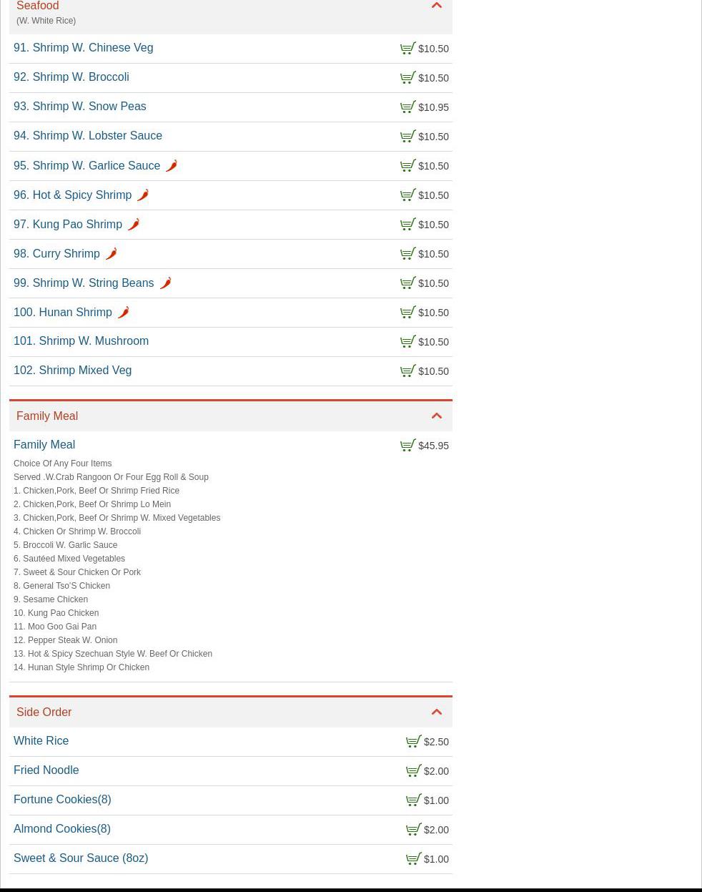Screen dimensions: 702x892
Task: Click cart icon next to White Rice
Action: click(413, 742)
